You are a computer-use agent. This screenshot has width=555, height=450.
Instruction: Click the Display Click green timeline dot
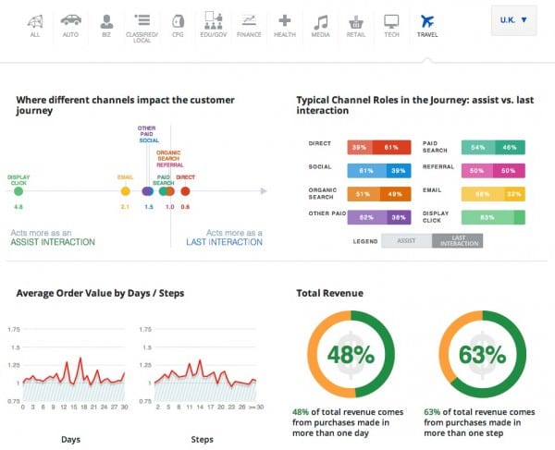pos(18,191)
